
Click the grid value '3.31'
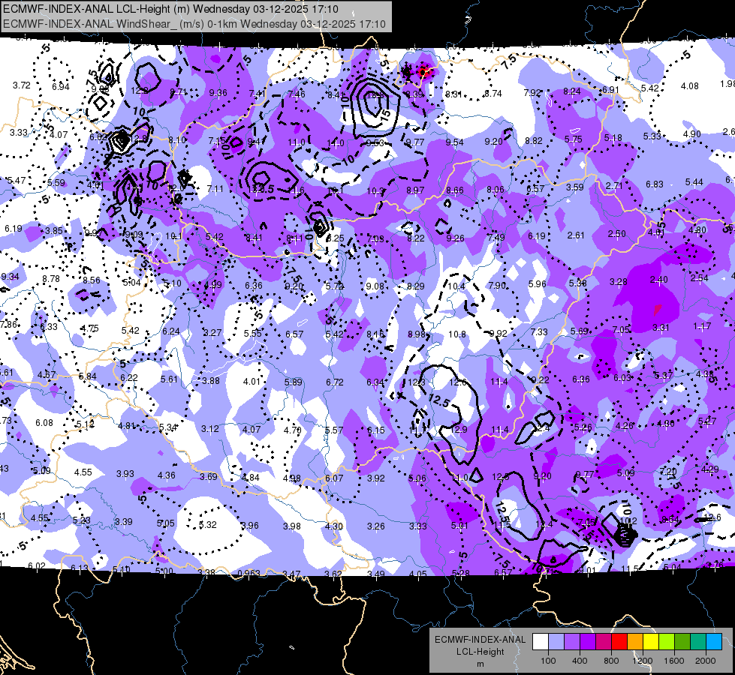point(661,328)
